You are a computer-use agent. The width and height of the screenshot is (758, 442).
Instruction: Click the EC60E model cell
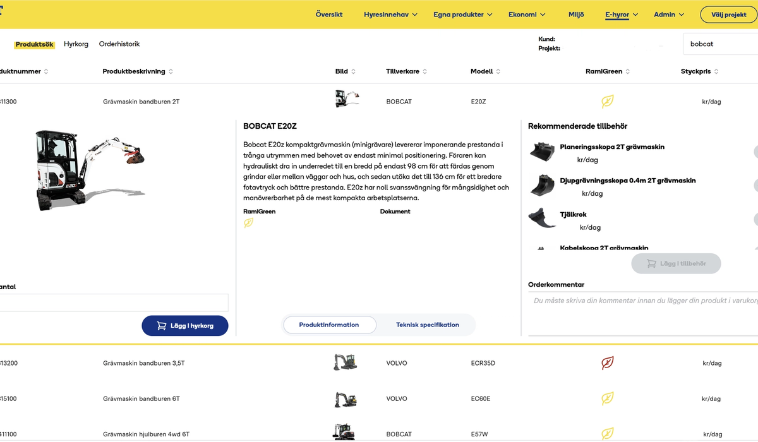(481, 398)
